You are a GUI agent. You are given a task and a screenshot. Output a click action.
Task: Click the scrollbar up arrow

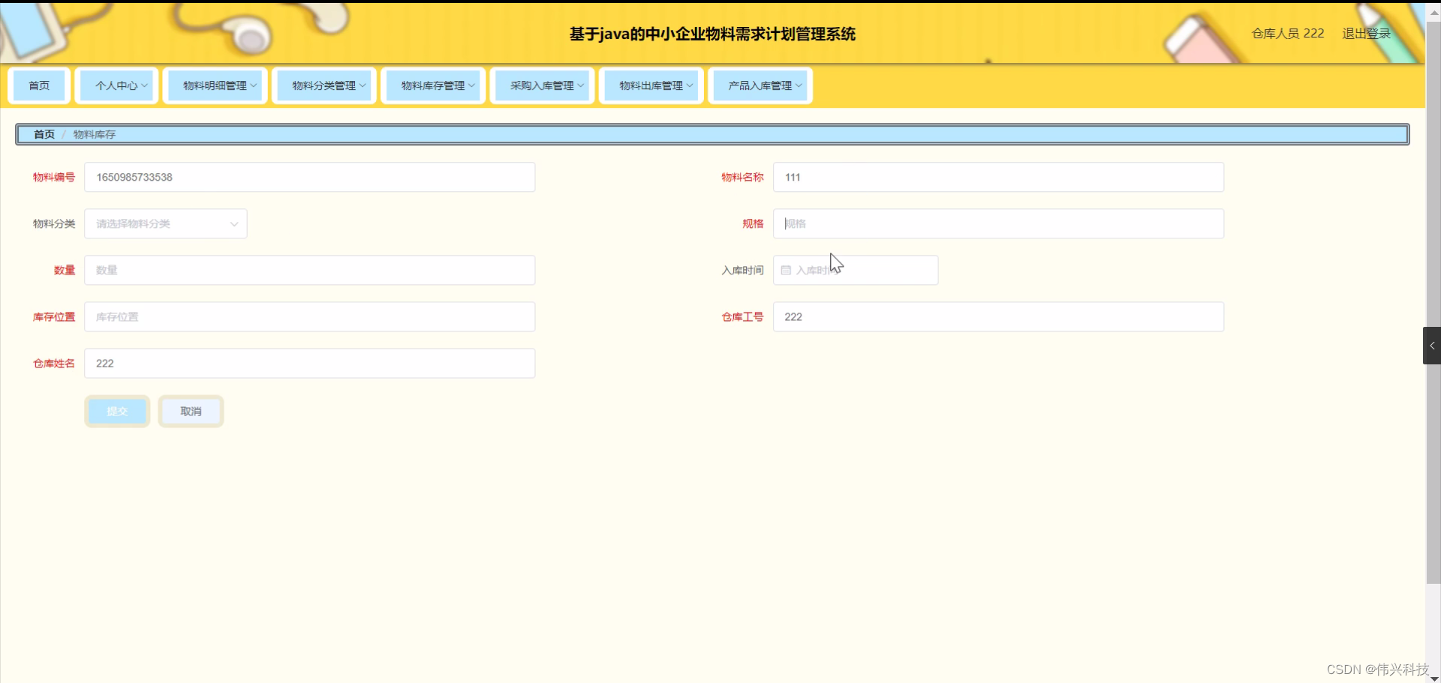pyautogui.click(x=1434, y=11)
